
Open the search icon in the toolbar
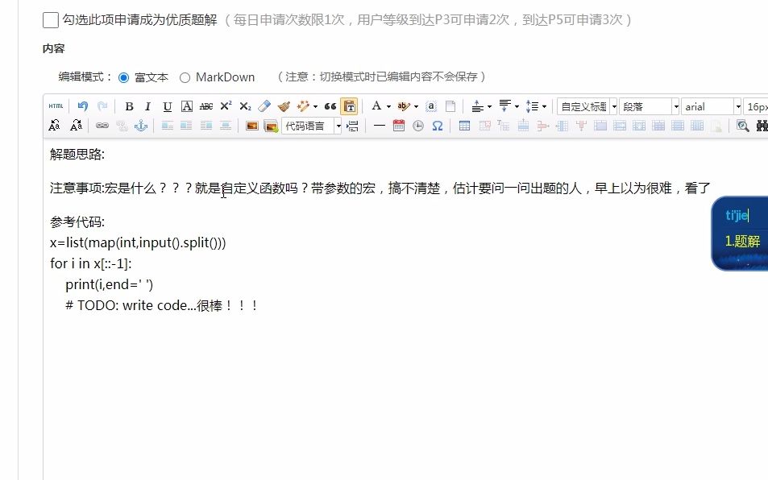pos(741,126)
